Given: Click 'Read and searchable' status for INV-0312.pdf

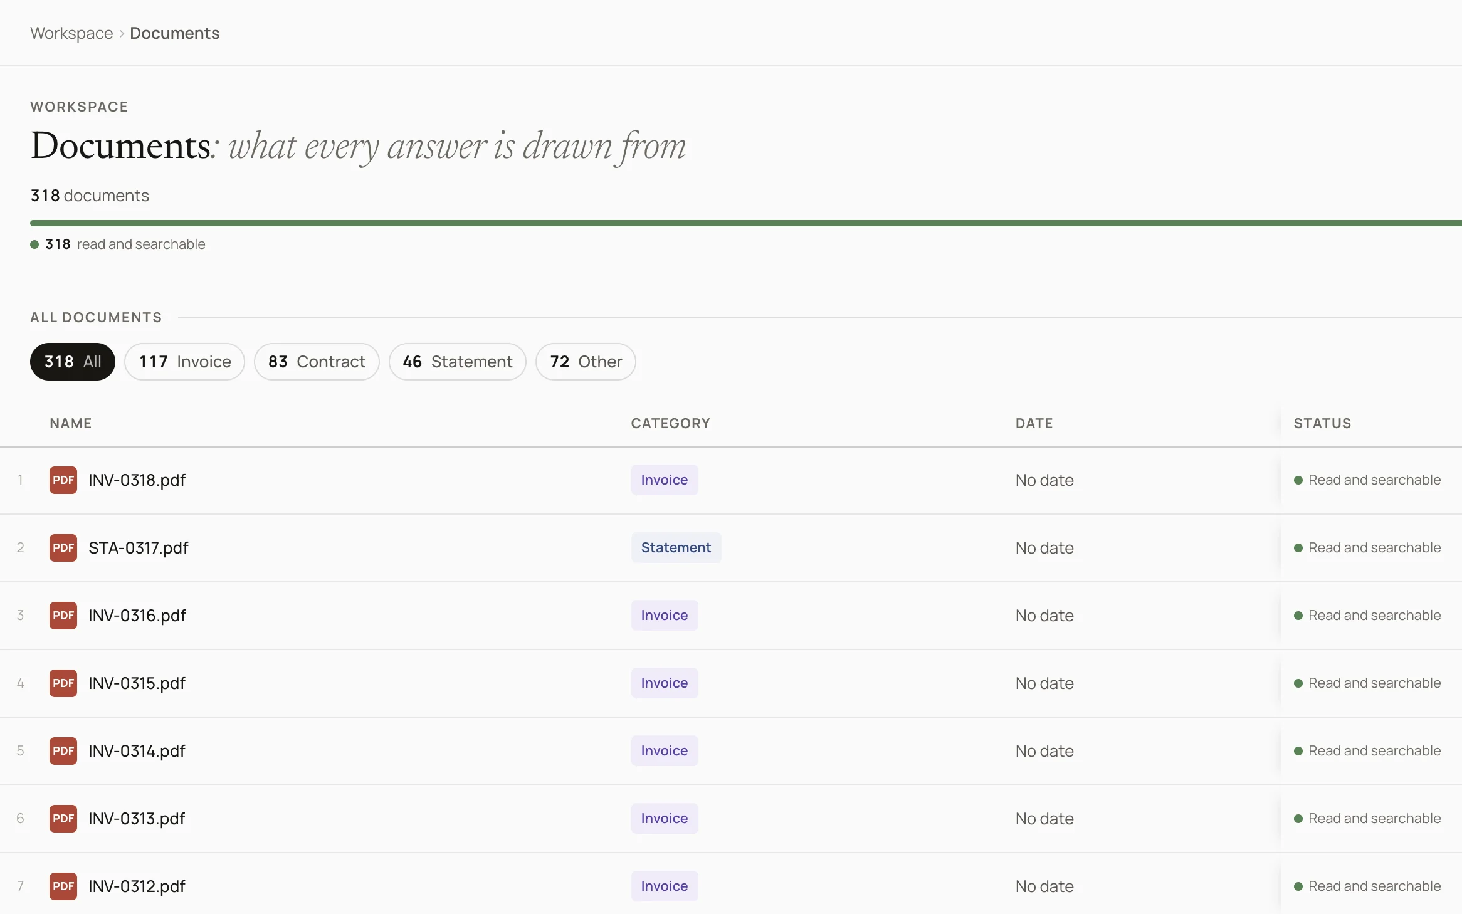Looking at the screenshot, I should tap(1367, 886).
